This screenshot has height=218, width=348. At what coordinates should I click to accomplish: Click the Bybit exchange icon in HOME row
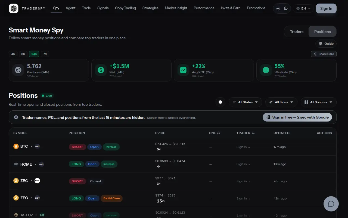click(x=41, y=164)
